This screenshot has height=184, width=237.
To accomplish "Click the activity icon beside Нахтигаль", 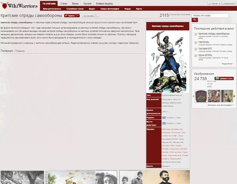I will (196, 43).
